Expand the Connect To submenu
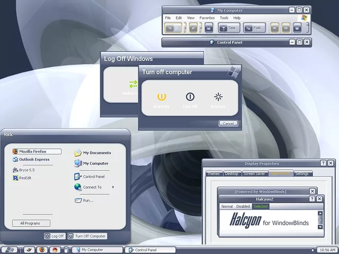 coord(113,187)
